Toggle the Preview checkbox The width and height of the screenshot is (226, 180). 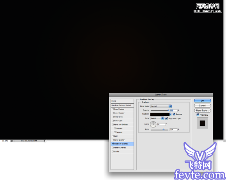pyautogui.click(x=198, y=115)
